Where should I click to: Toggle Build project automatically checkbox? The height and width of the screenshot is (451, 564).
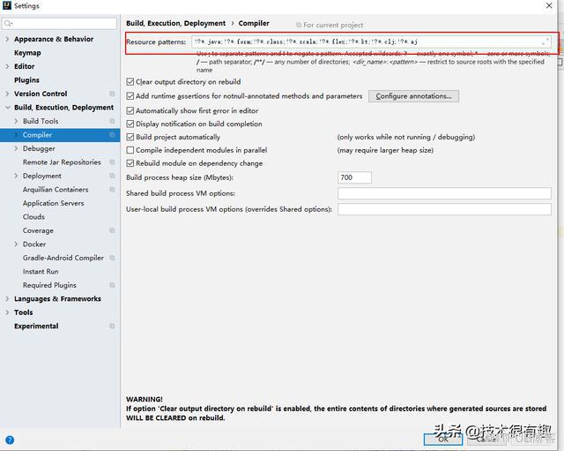click(130, 137)
